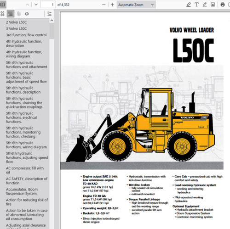Go to the next page arrow
This screenshot has height=229, width=230.
point(36,5)
